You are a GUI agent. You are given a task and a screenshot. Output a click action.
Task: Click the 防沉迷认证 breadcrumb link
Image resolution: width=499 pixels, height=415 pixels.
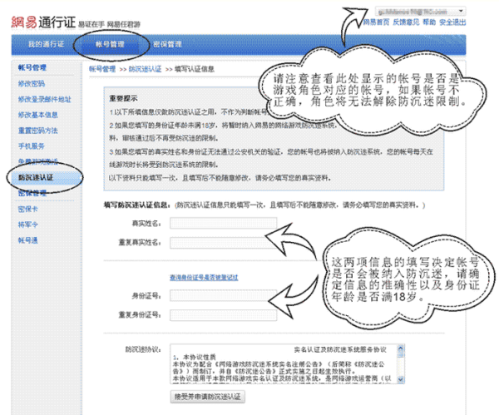click(x=145, y=69)
